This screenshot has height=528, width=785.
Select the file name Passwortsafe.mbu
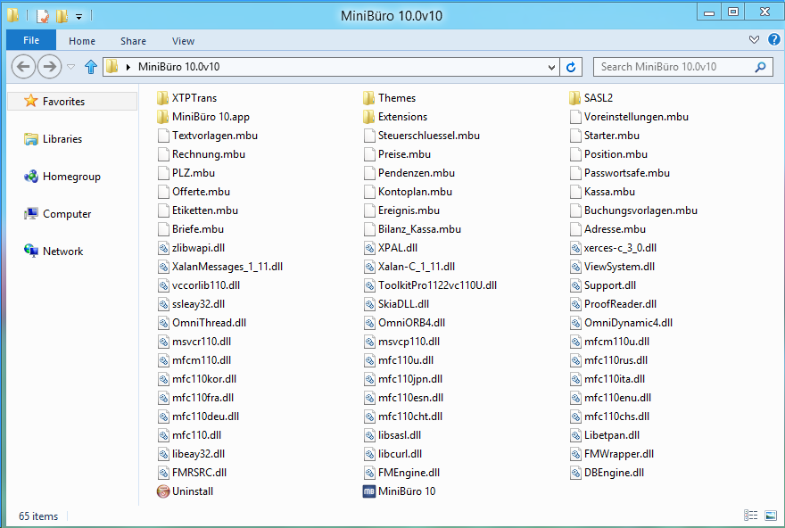[x=627, y=173]
